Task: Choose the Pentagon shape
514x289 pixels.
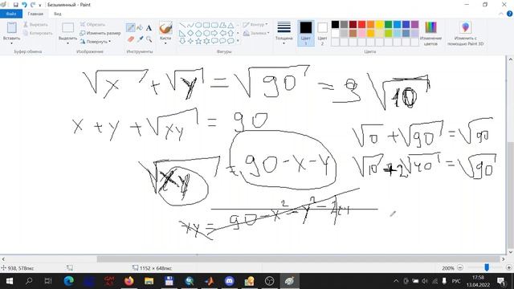Action: click(x=198, y=33)
